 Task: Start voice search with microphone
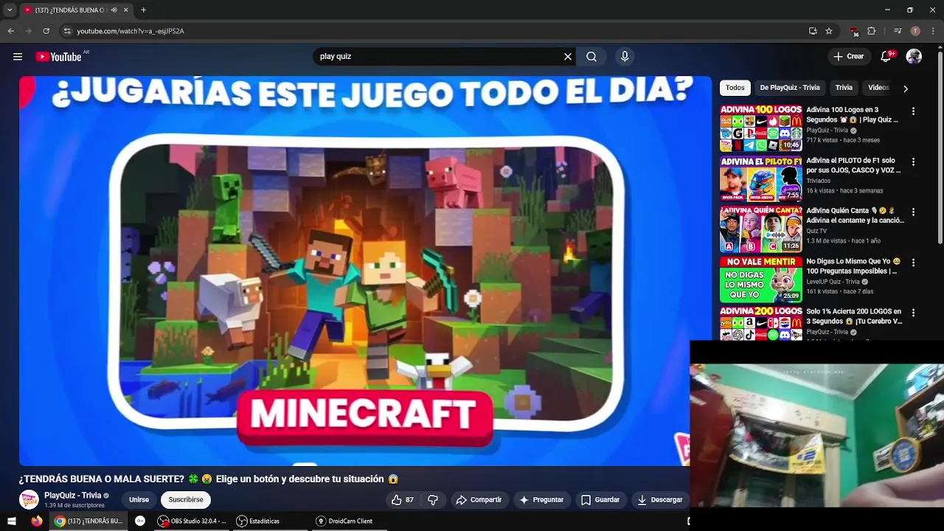point(625,57)
